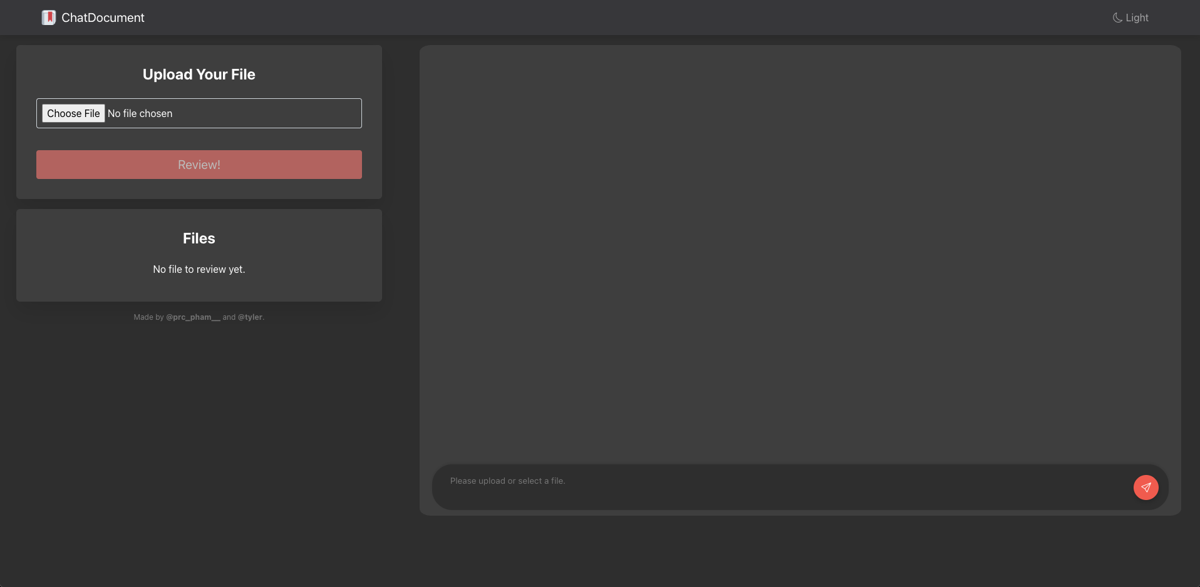Click the "No file to review yet." message

[x=199, y=269]
